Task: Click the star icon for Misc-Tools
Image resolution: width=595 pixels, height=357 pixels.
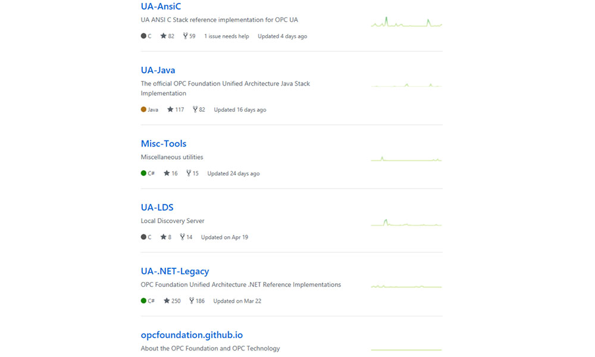Action: (x=167, y=173)
